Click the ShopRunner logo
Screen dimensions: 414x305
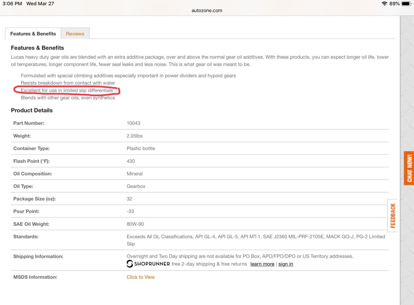(x=148, y=264)
